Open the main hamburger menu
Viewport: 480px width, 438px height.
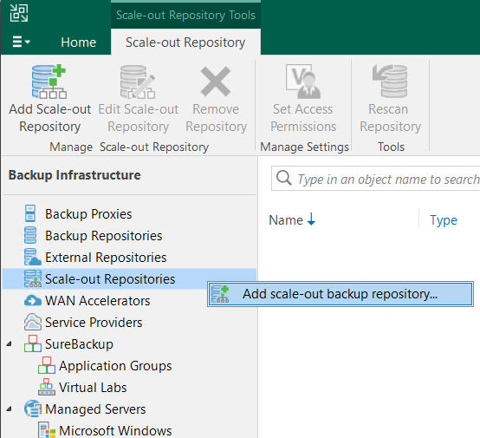tap(21, 42)
